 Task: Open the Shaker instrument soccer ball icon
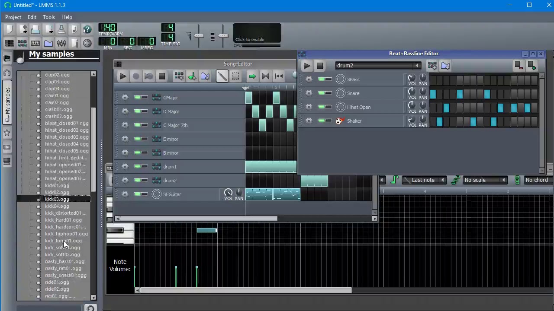(x=339, y=121)
